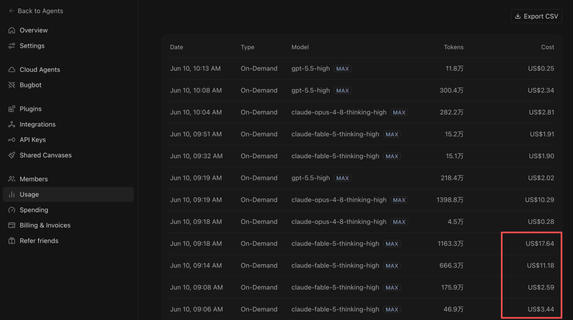
Task: Click the Overview home icon
Action: tap(12, 30)
